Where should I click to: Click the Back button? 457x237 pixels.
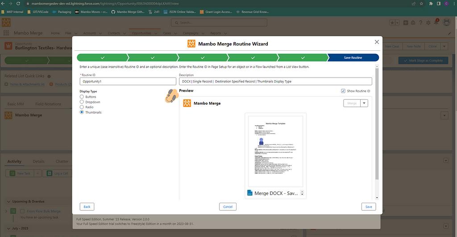click(x=87, y=207)
